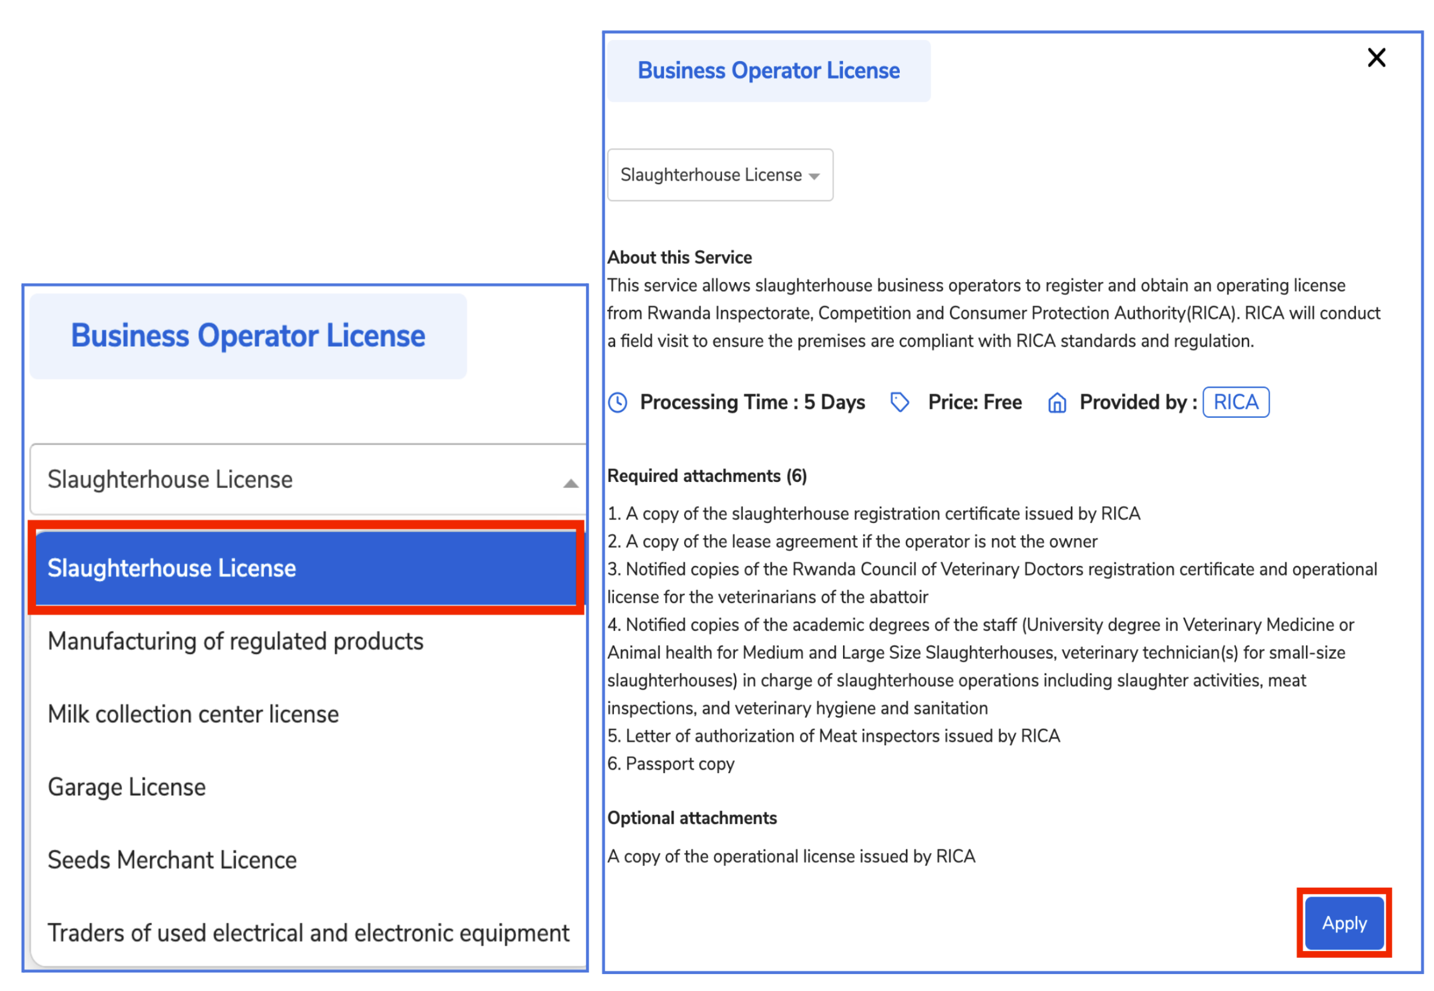Close the Business Operator License panel
Image resolution: width=1434 pixels, height=991 pixels.
[x=1376, y=58]
